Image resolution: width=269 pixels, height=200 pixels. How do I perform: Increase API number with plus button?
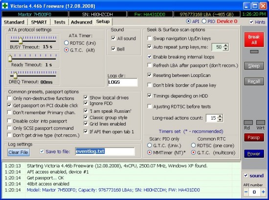click(263, 192)
